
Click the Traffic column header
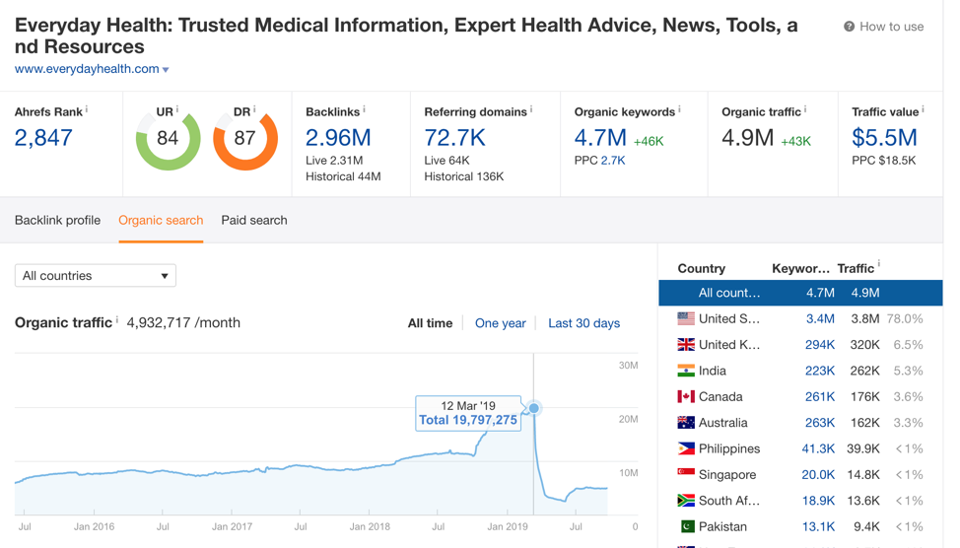(856, 268)
